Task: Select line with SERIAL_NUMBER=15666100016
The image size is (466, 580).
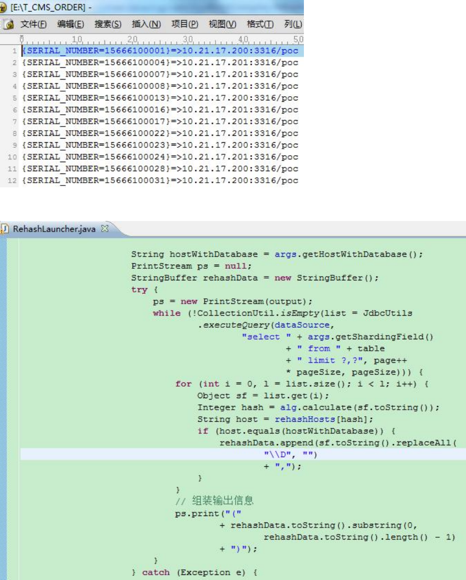Action: (x=160, y=110)
